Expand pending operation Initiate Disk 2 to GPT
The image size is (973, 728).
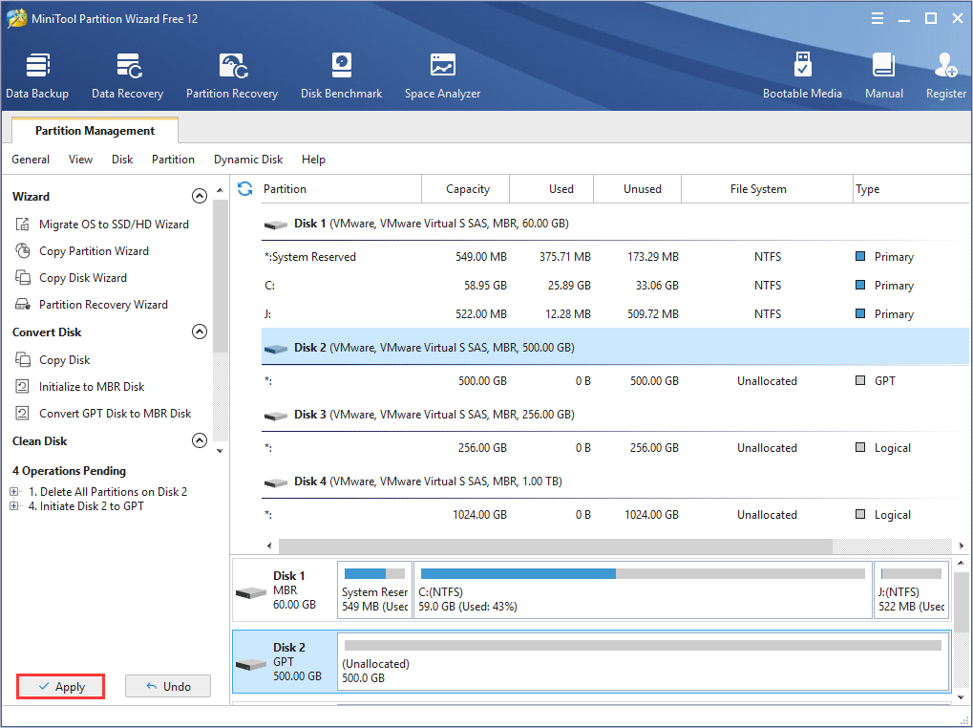[14, 506]
